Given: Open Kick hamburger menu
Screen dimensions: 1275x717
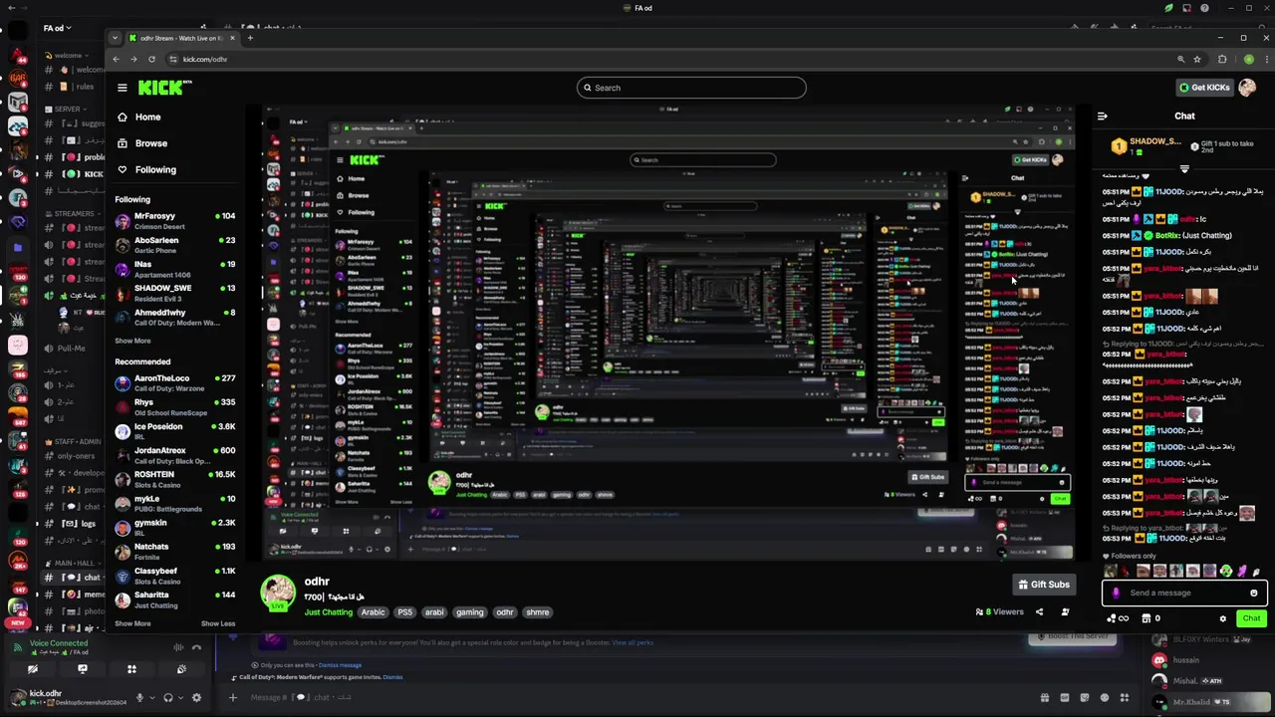Looking at the screenshot, I should coord(122,88).
